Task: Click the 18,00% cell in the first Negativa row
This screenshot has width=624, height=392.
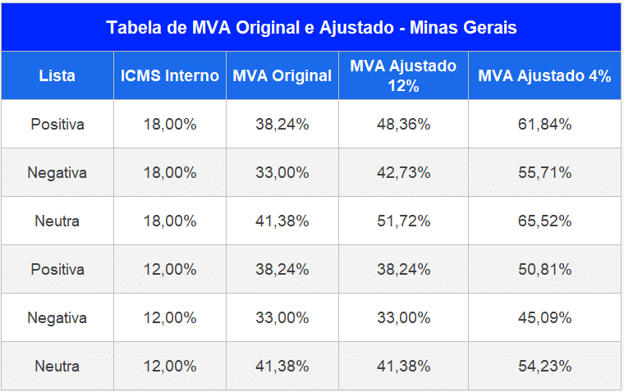Action: (x=170, y=173)
